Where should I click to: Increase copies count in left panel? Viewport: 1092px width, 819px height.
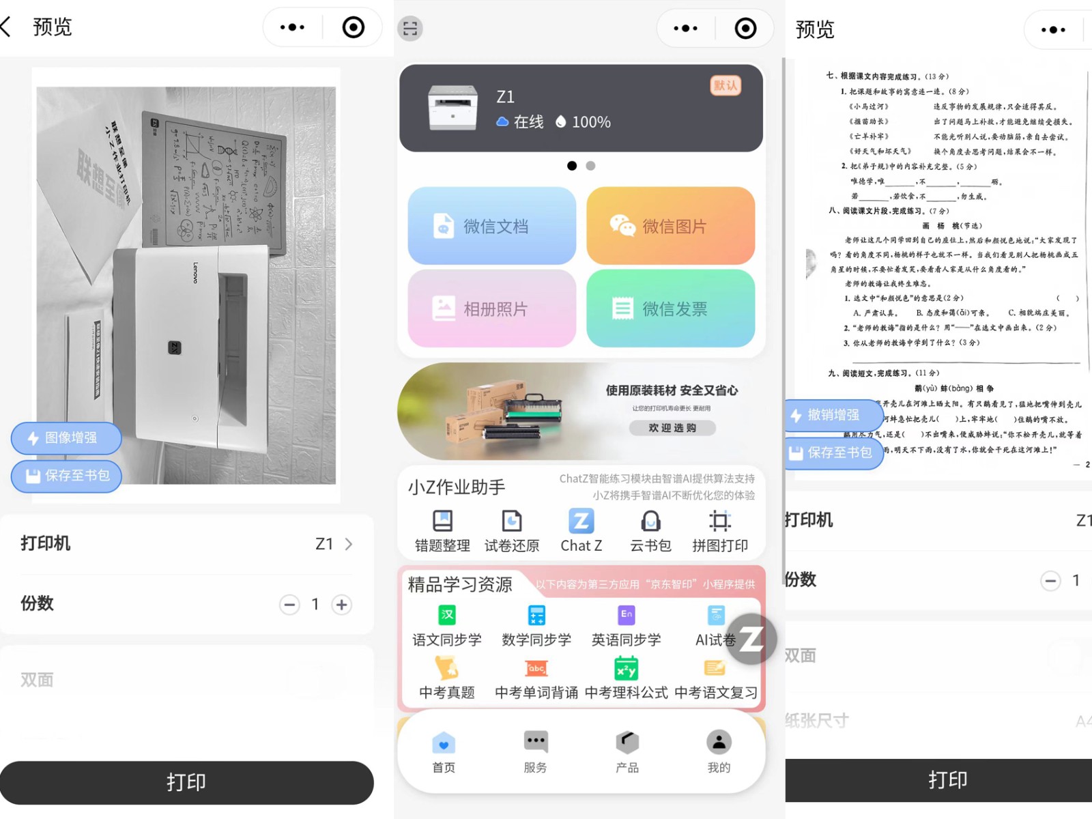341,605
